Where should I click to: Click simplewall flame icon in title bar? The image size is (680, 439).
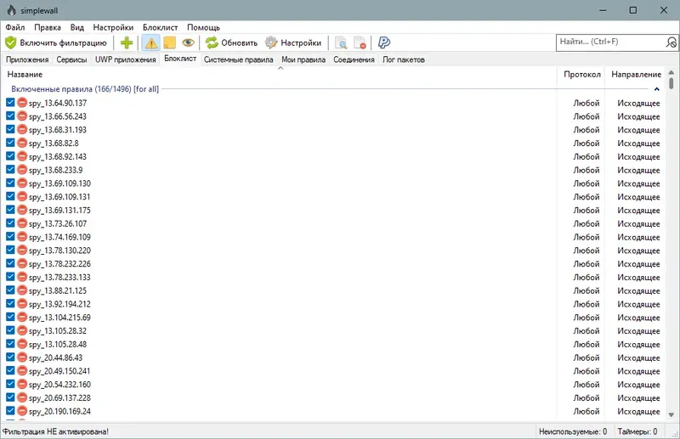(x=11, y=10)
